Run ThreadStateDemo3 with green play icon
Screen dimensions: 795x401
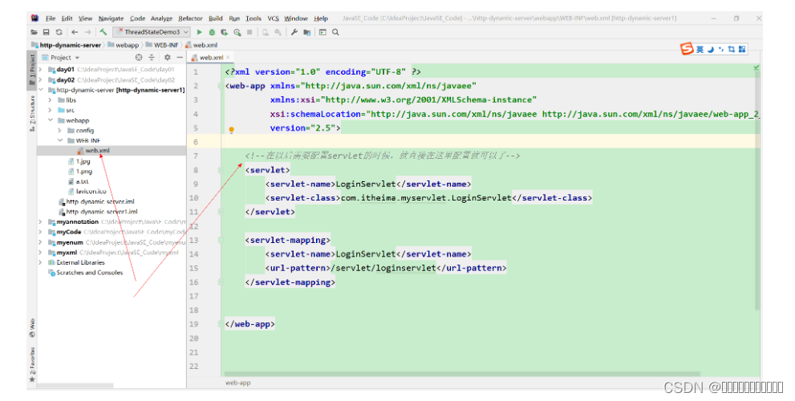[199, 32]
